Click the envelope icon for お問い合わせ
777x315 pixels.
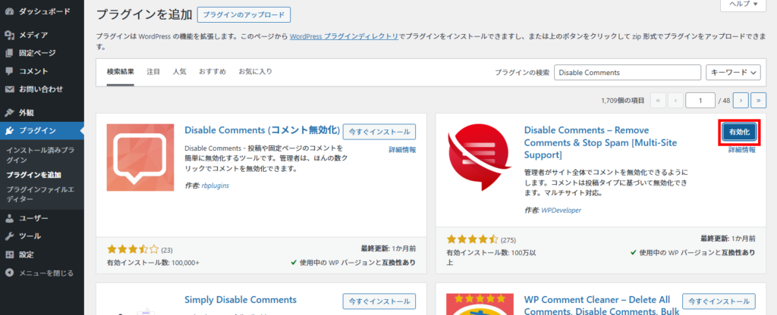tap(9, 89)
